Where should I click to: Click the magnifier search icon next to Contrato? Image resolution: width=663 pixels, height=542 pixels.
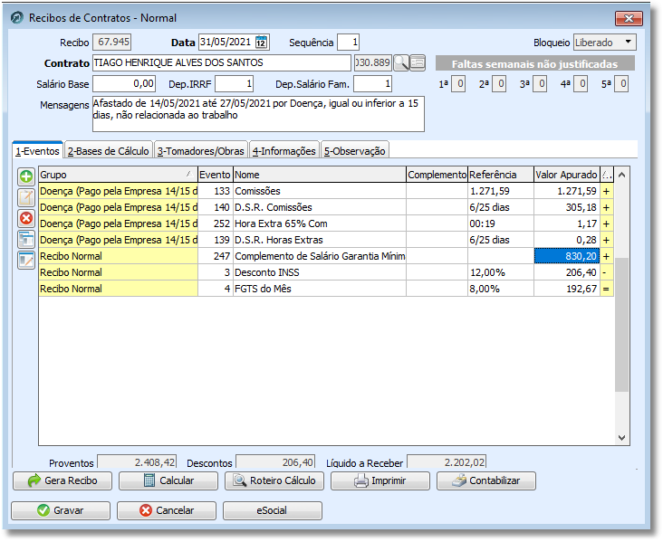click(x=401, y=63)
